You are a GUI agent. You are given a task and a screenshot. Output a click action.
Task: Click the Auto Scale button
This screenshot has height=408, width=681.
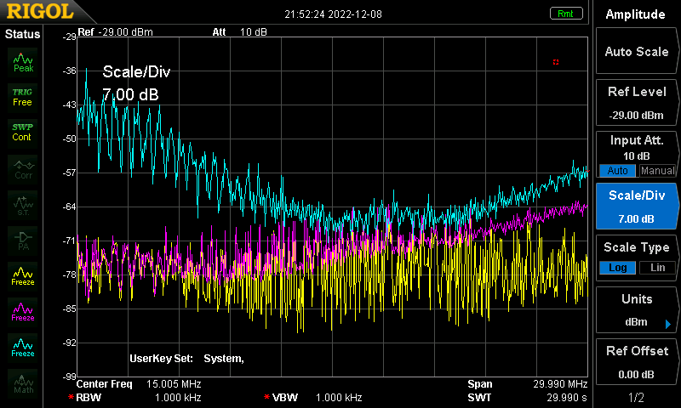[x=636, y=51]
